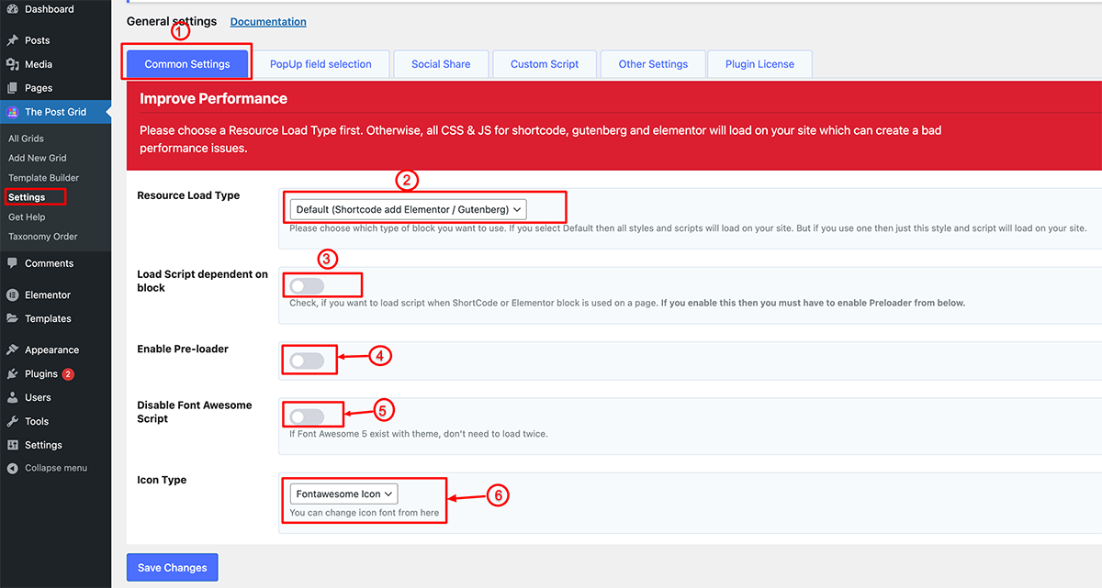Click the Enable Pre-loader label
The height and width of the screenshot is (588, 1102).
pyautogui.click(x=183, y=349)
